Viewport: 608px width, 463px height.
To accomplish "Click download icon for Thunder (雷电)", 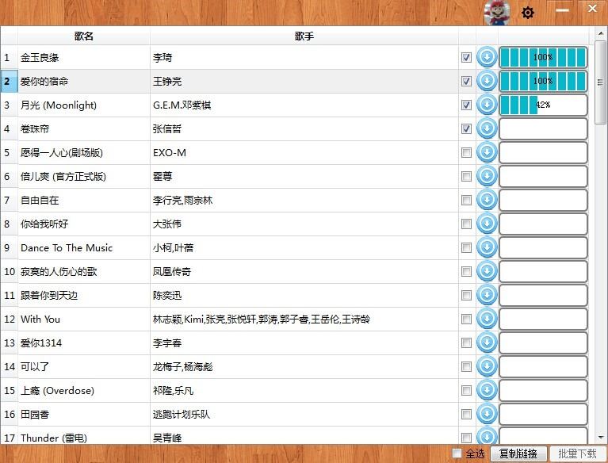I will pos(487,436).
